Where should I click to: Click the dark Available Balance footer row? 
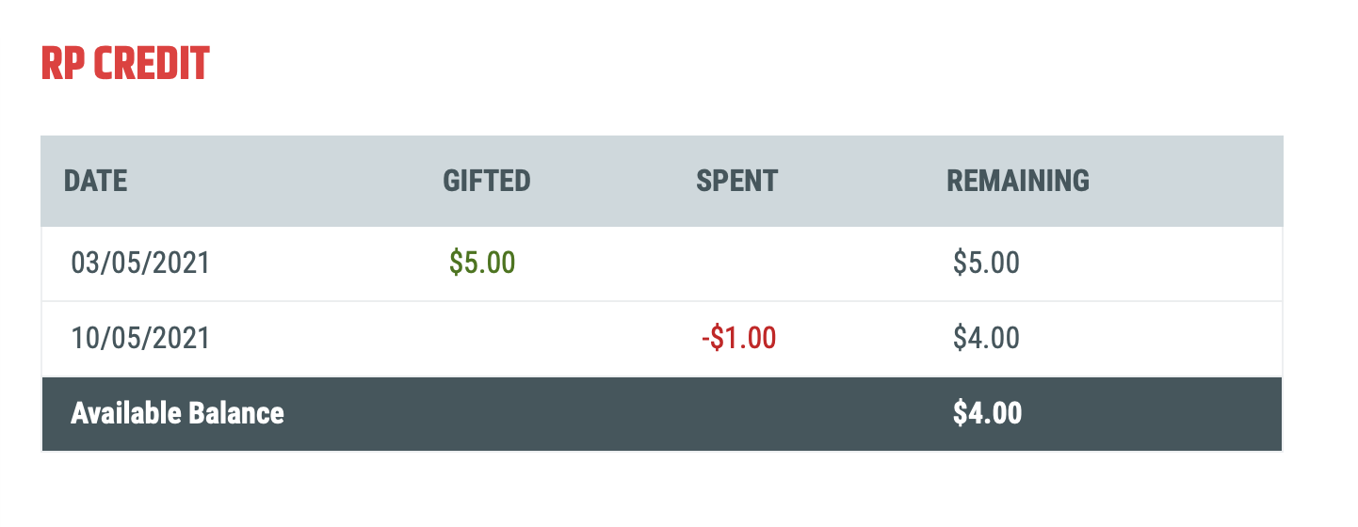tap(662, 414)
